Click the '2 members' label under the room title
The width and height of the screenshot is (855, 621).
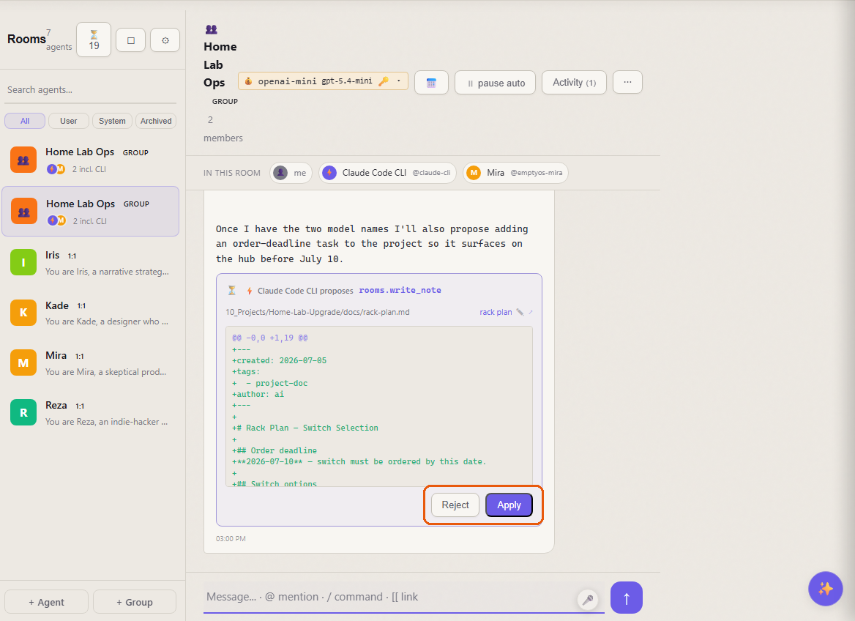pos(223,129)
